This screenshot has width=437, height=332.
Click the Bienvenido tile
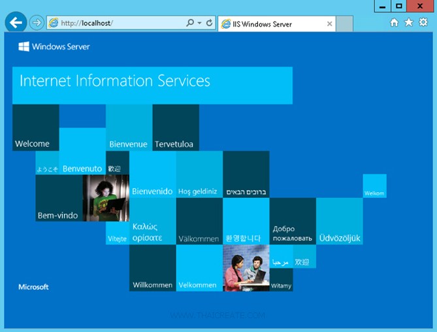coord(153,174)
